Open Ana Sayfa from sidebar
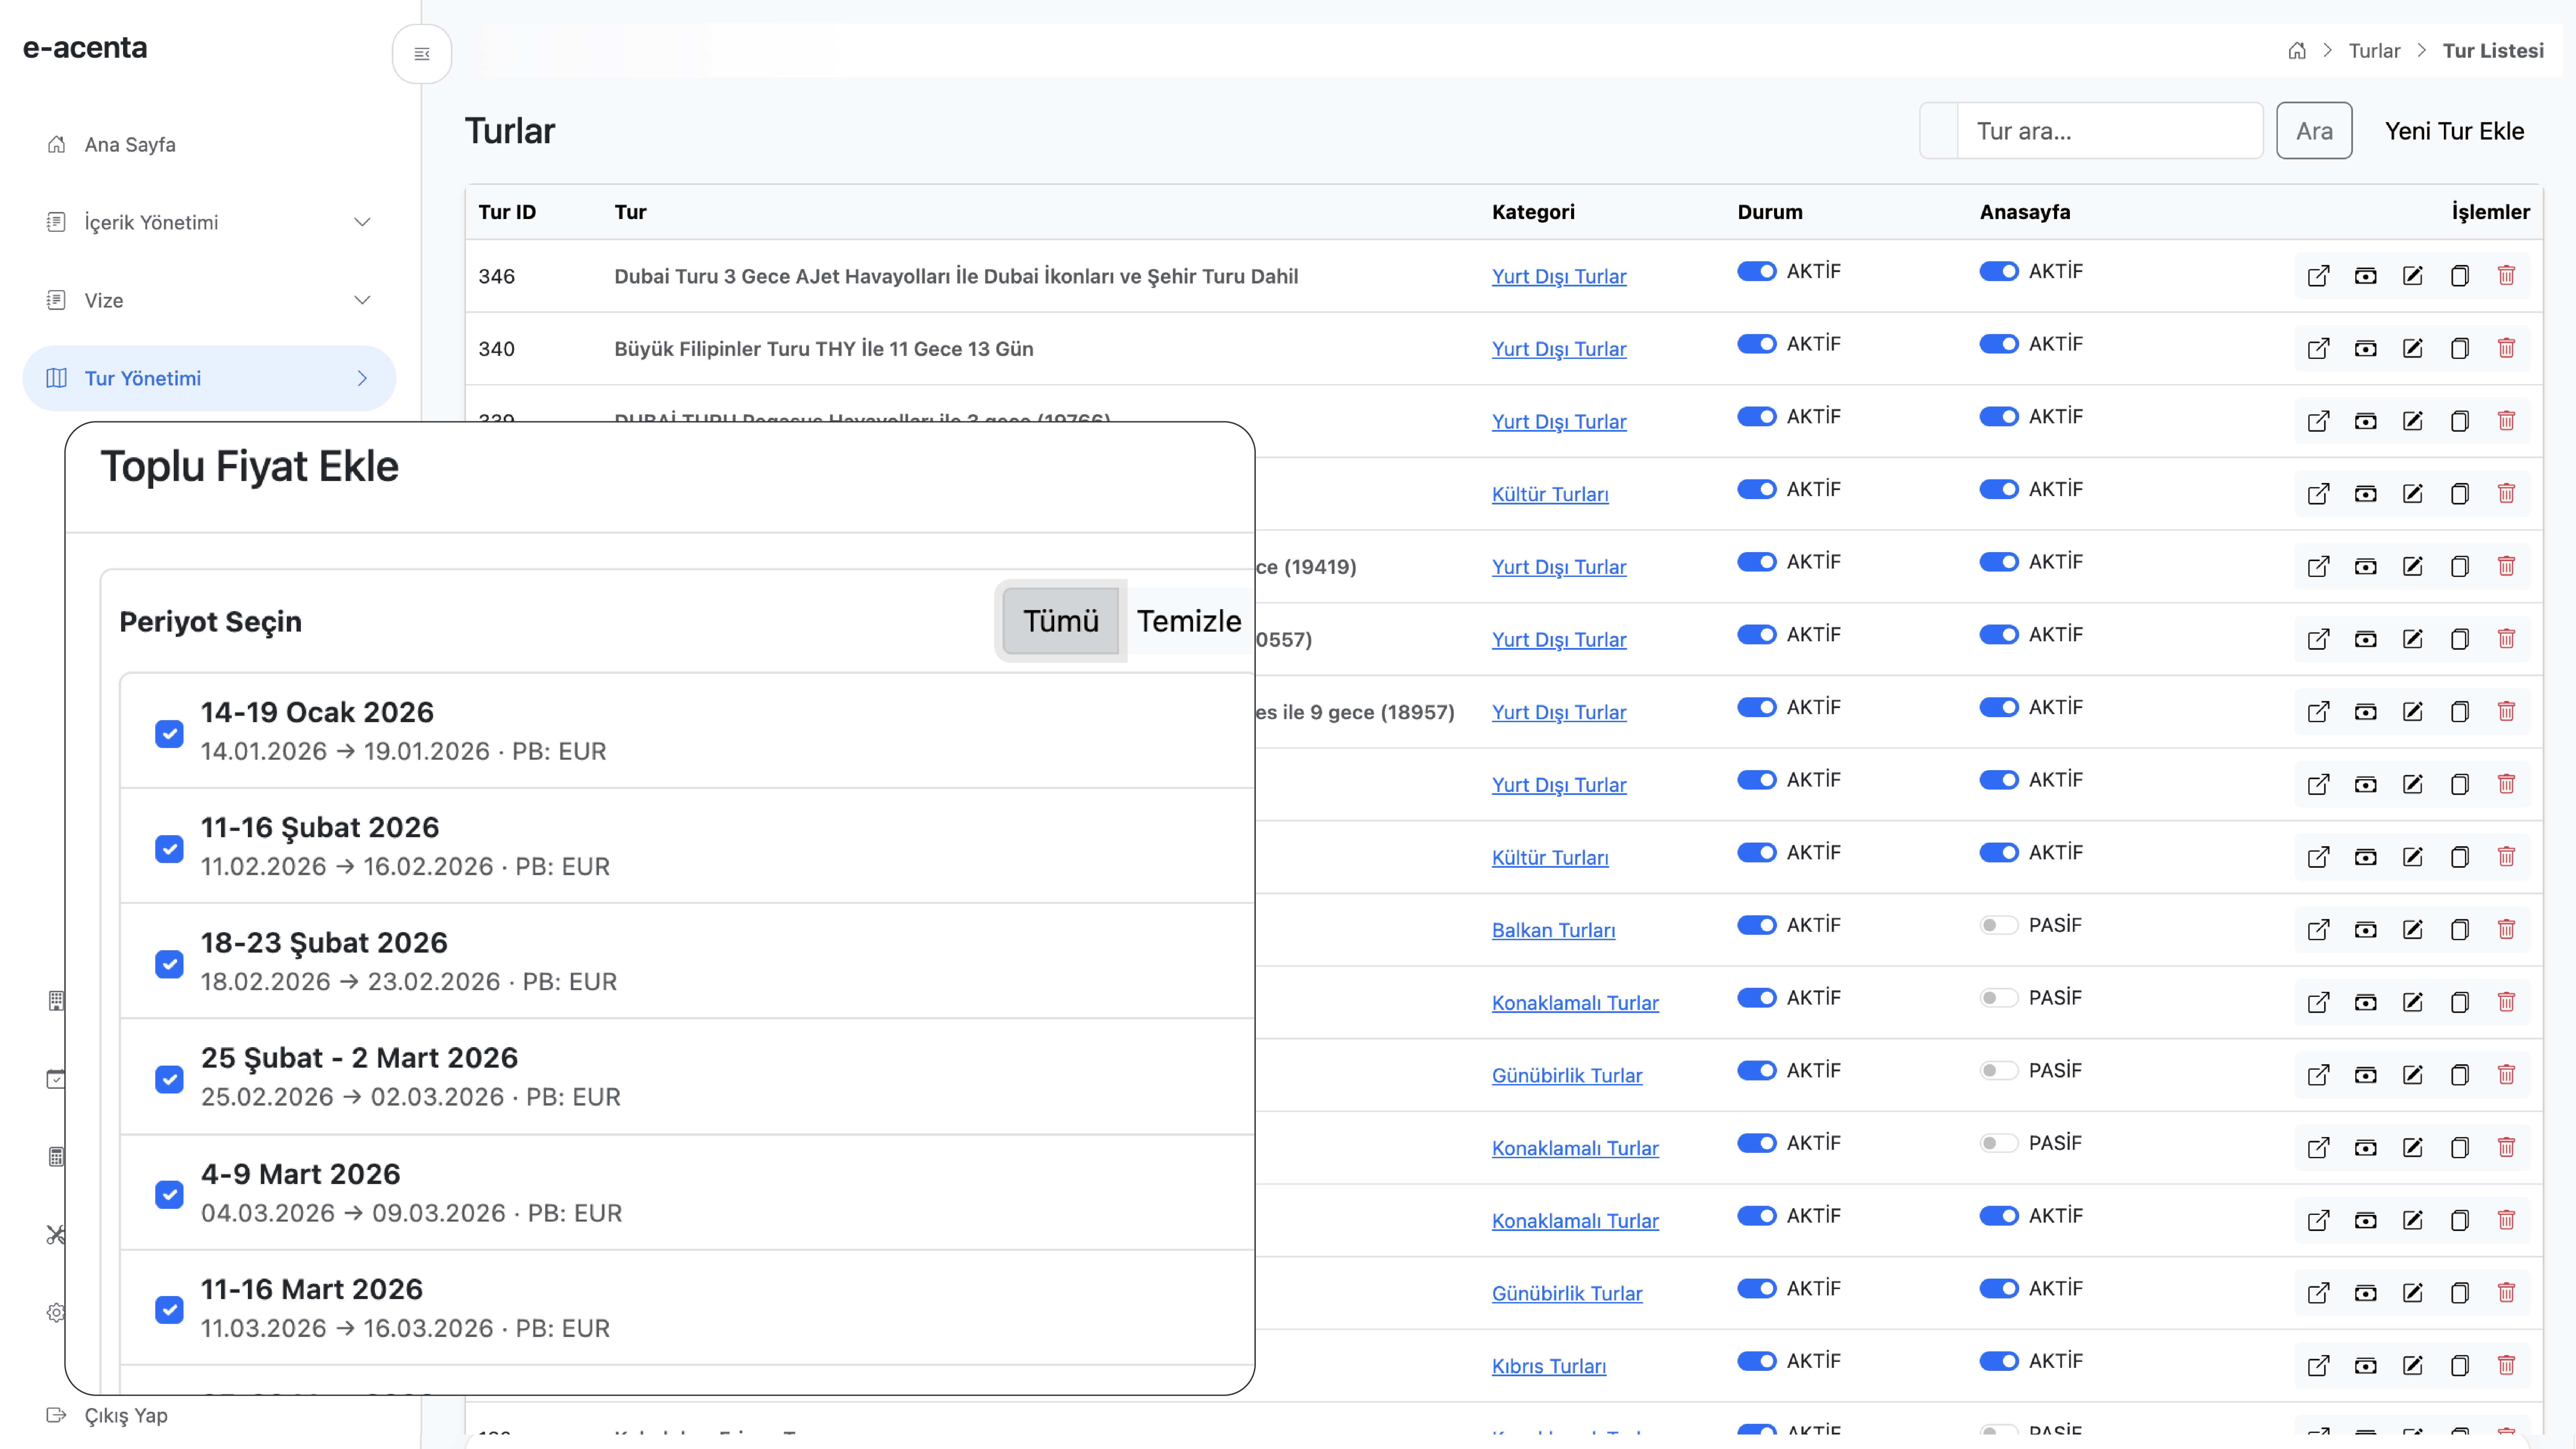 [x=130, y=144]
